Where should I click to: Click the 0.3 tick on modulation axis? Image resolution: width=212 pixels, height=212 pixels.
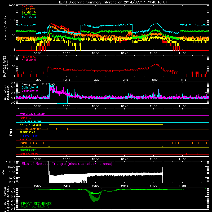click(x=13, y=87)
